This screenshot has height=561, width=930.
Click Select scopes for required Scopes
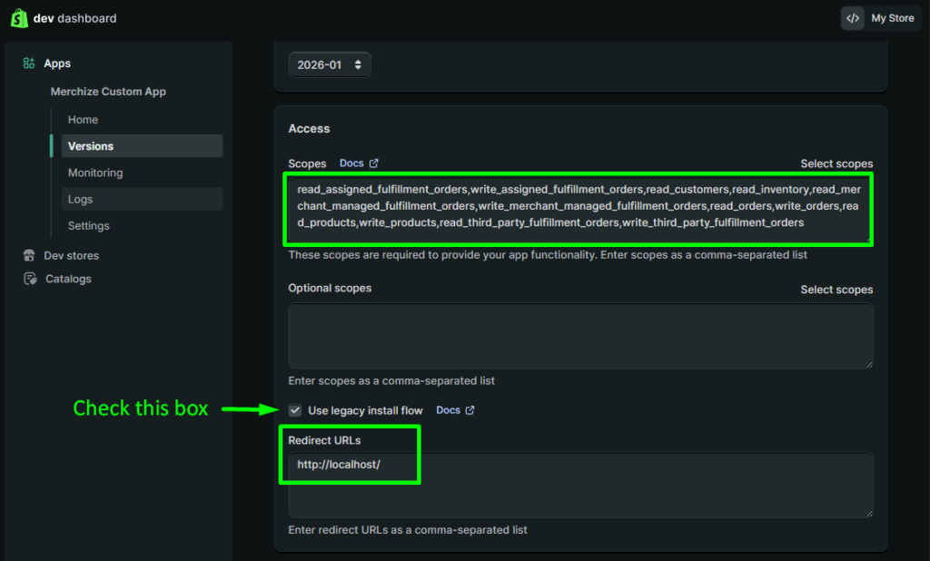836,164
